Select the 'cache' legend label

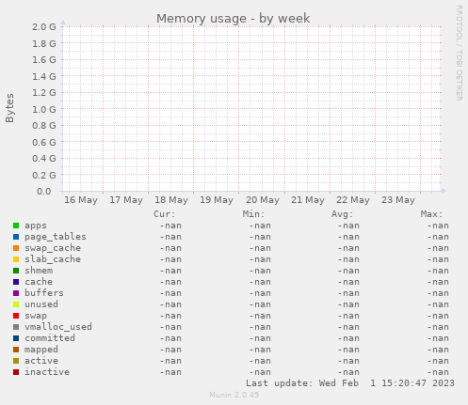pos(39,282)
